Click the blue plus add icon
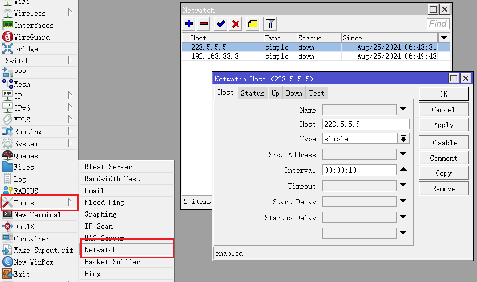This screenshot has width=477, height=282. click(x=189, y=24)
